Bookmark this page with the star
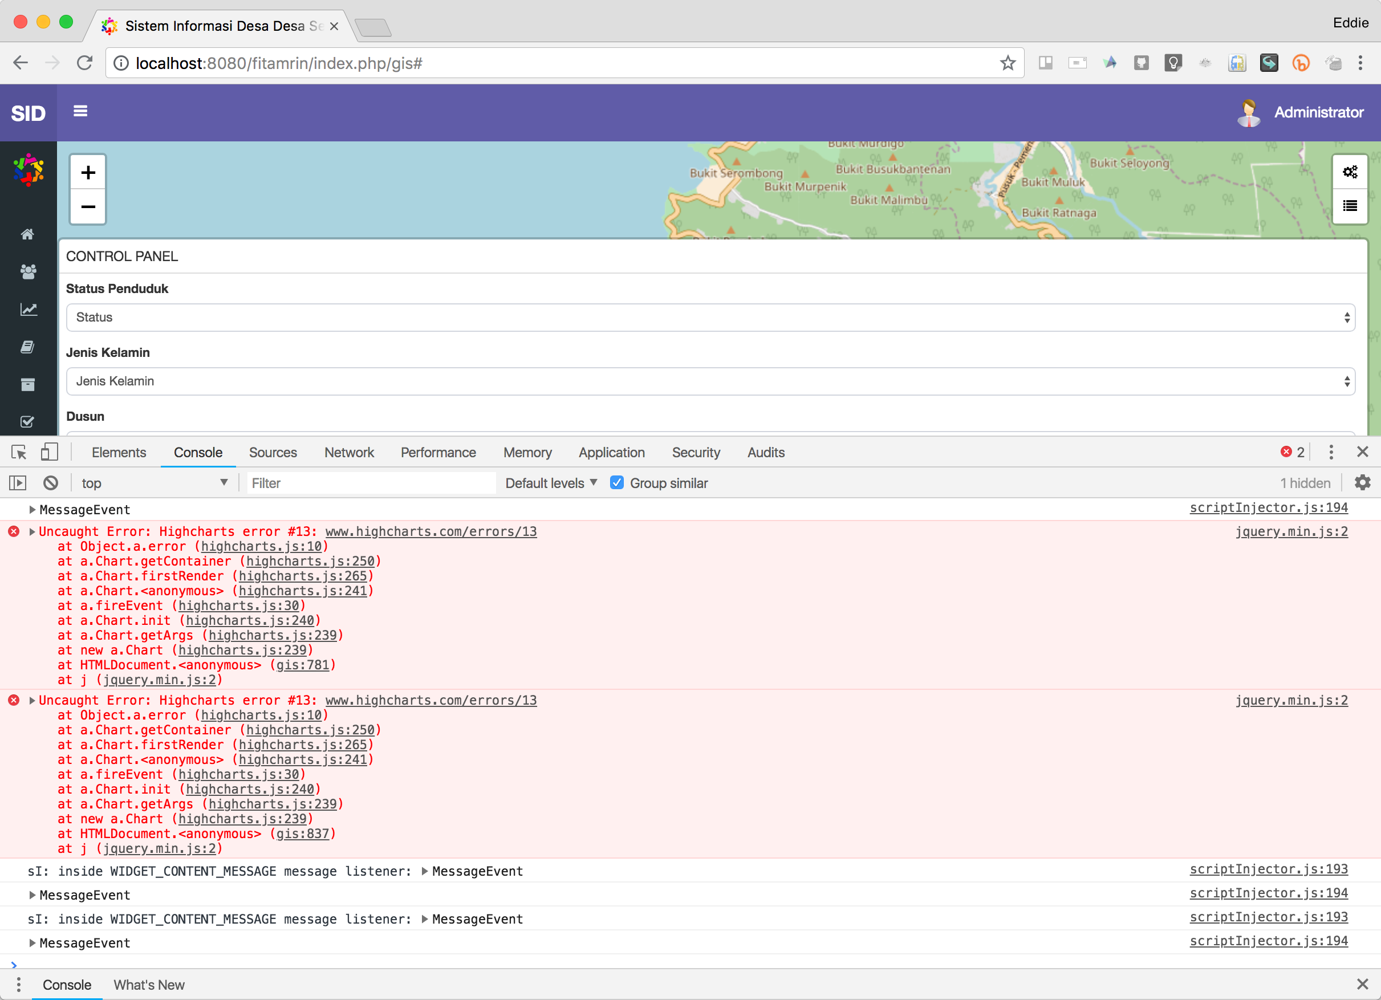Viewport: 1381px width, 1000px height. (x=1007, y=63)
